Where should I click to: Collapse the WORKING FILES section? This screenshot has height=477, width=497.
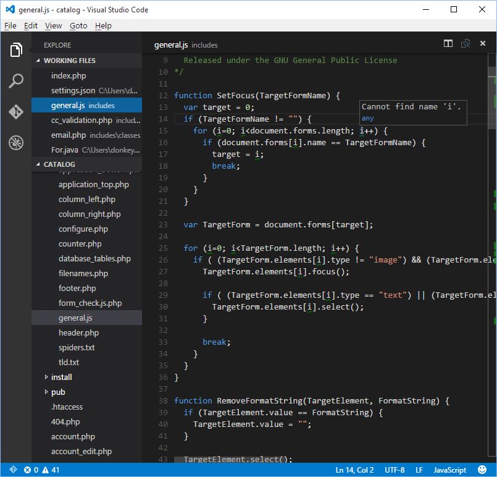point(69,61)
